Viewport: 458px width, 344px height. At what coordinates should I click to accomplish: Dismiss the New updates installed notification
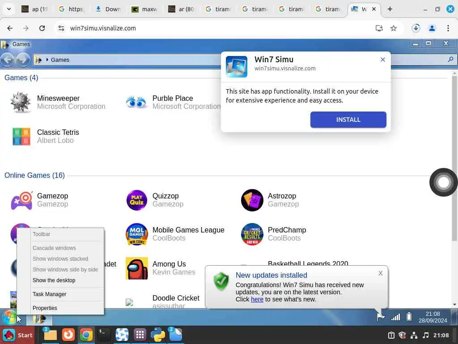coord(380,273)
